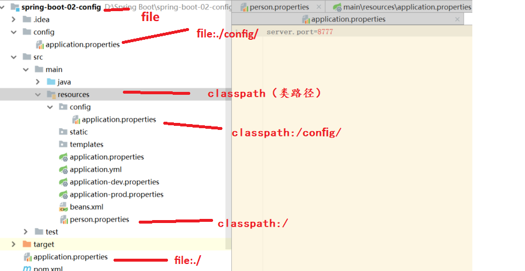Select beans.xml in the tree
The width and height of the screenshot is (525, 271).
[87, 207]
